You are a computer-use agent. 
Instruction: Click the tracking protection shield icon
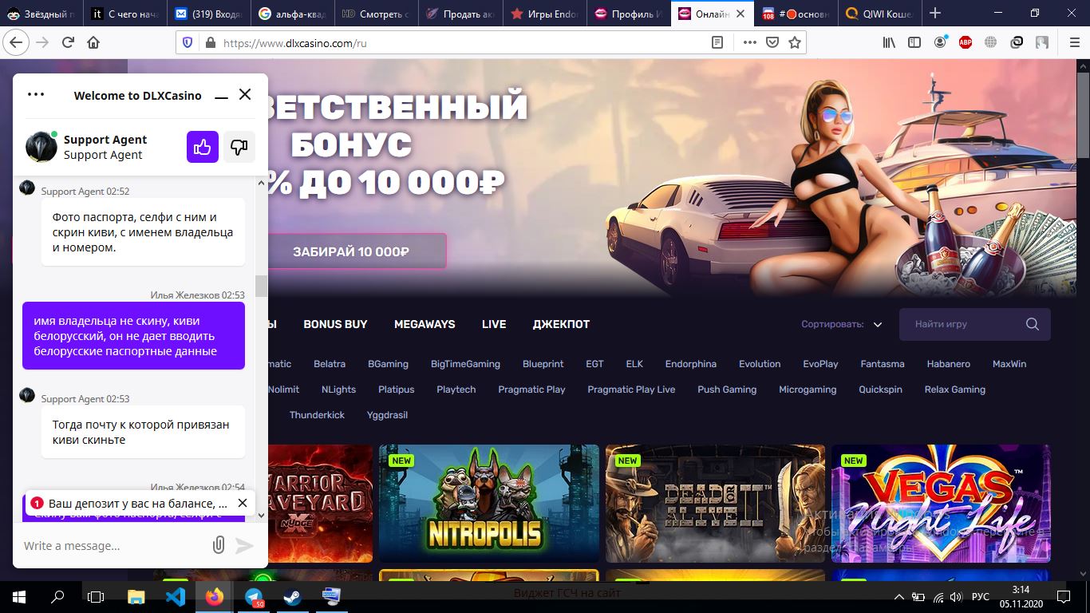[188, 43]
